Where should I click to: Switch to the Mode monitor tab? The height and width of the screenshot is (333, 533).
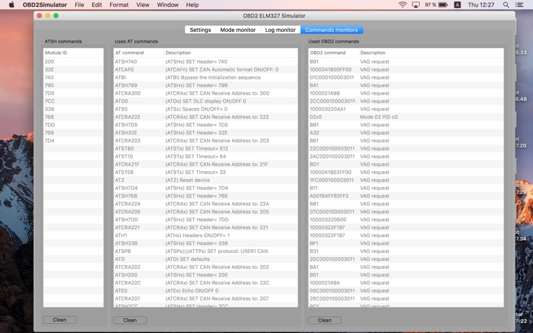tap(238, 30)
